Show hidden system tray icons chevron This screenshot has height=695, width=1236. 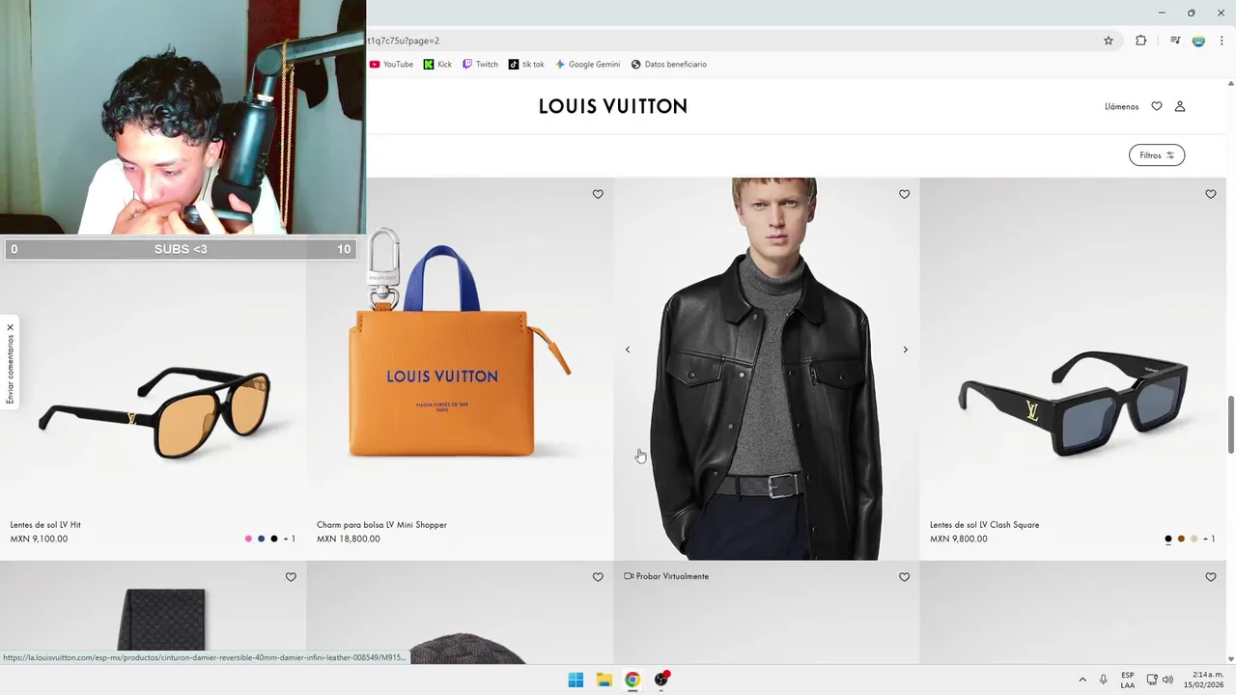point(1082,680)
